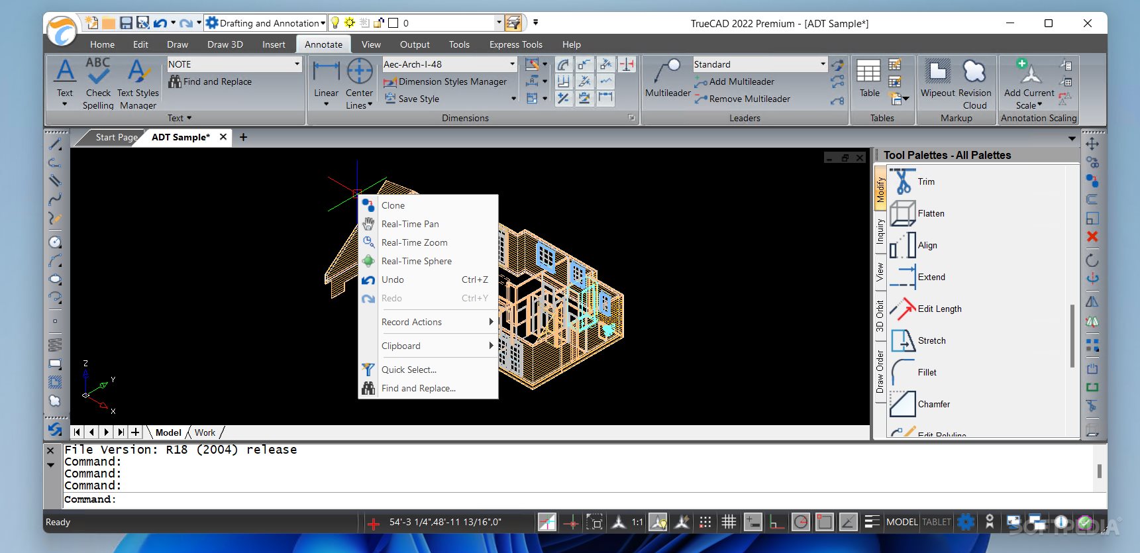Open the Standard multileader style dropdown

tap(823, 64)
